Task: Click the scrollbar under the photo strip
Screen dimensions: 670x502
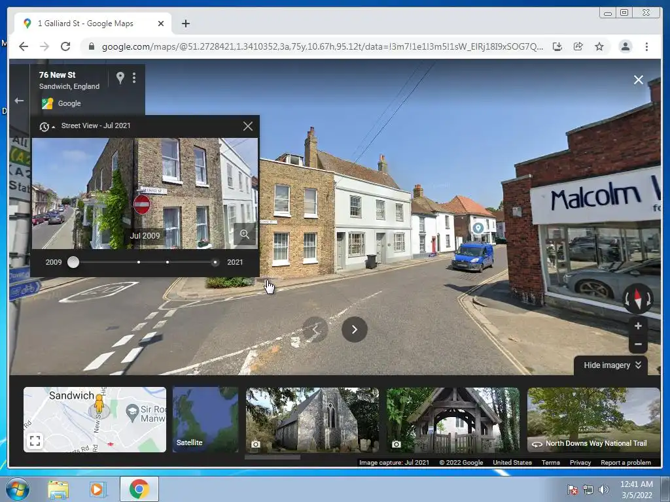Action: (x=273, y=457)
